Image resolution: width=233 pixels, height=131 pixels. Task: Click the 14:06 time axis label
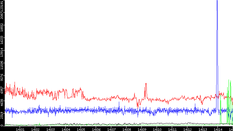point(96,129)
